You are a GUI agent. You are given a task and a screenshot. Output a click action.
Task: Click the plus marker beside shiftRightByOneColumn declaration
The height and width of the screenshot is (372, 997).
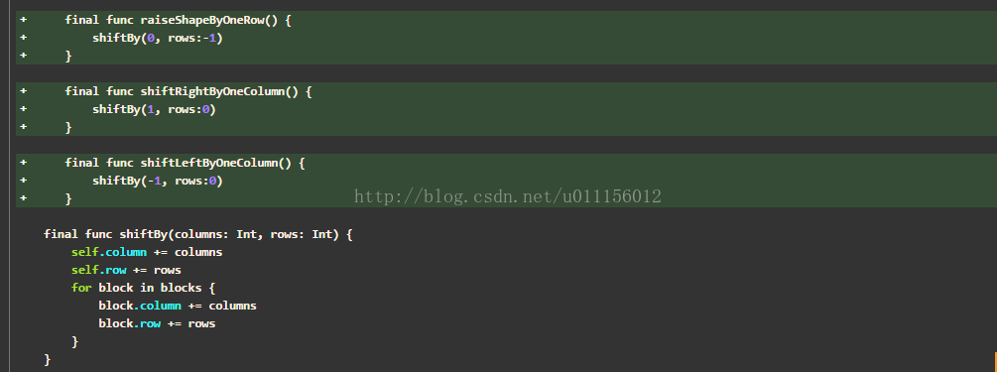pyautogui.click(x=24, y=91)
